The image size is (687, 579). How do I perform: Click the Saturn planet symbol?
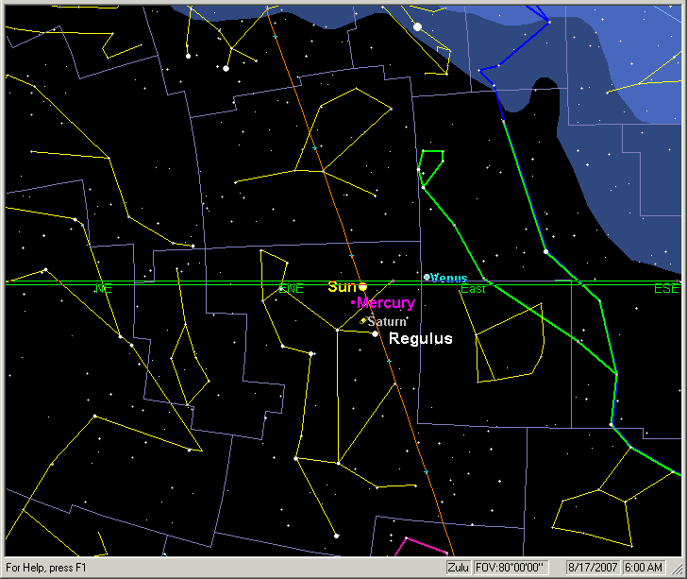[362, 321]
